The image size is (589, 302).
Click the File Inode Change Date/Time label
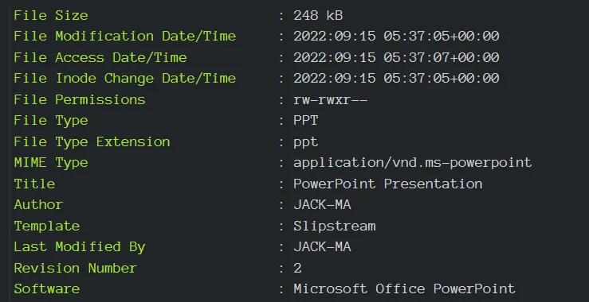[124, 79]
